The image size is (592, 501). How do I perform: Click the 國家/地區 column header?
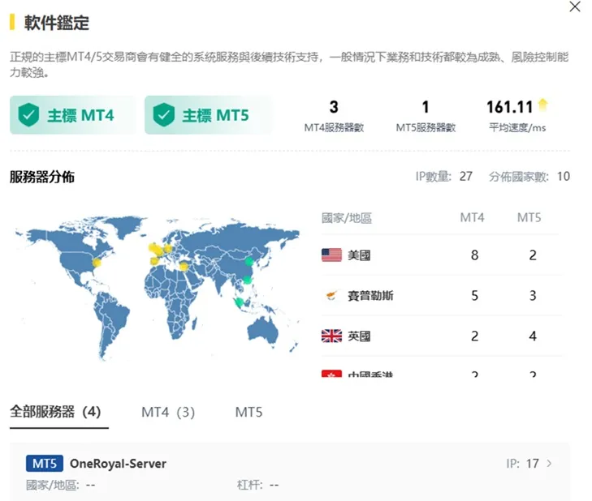click(x=347, y=218)
